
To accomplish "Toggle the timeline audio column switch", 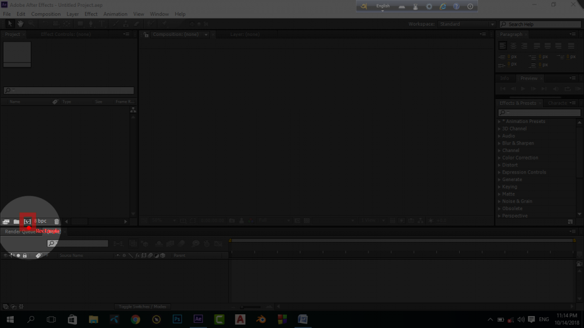I will click(x=12, y=256).
